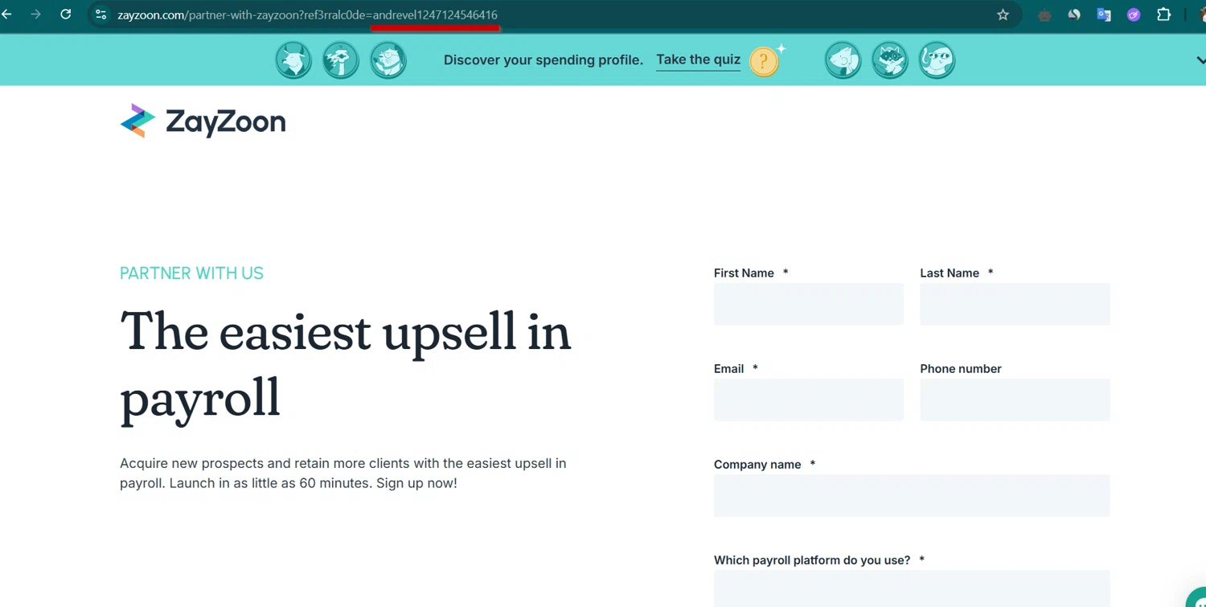Focus the Phone number field
The width and height of the screenshot is (1206, 607).
pos(1015,400)
